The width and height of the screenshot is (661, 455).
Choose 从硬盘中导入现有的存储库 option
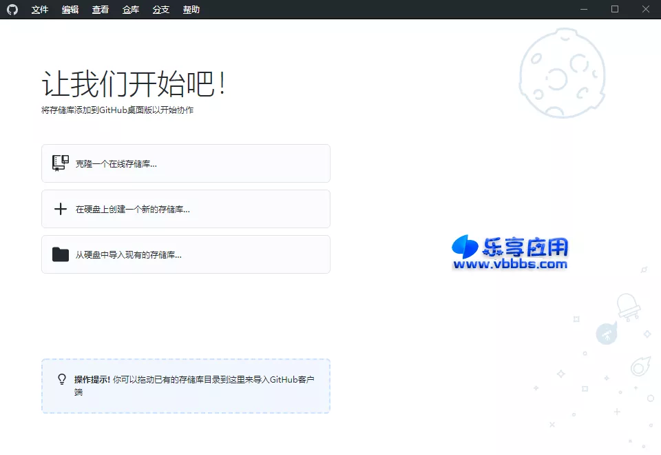(x=186, y=254)
